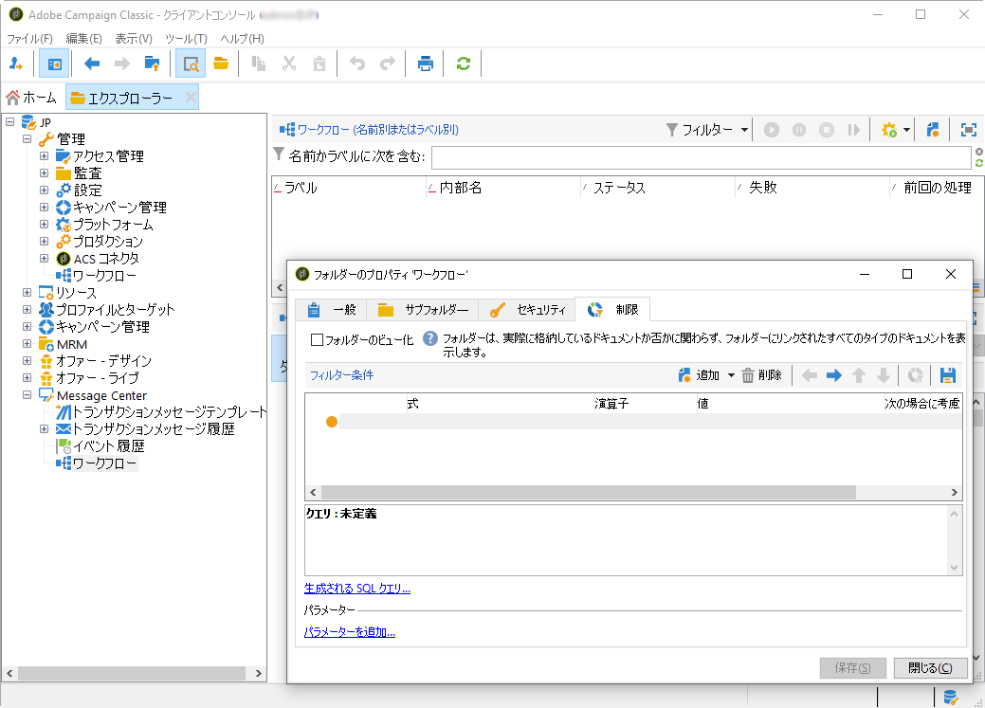The width and height of the screenshot is (985, 708).
Task: Click the blue help question mark icon
Action: point(429,338)
